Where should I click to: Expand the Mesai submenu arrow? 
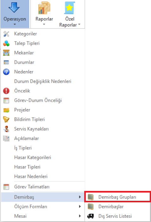[80, 216]
